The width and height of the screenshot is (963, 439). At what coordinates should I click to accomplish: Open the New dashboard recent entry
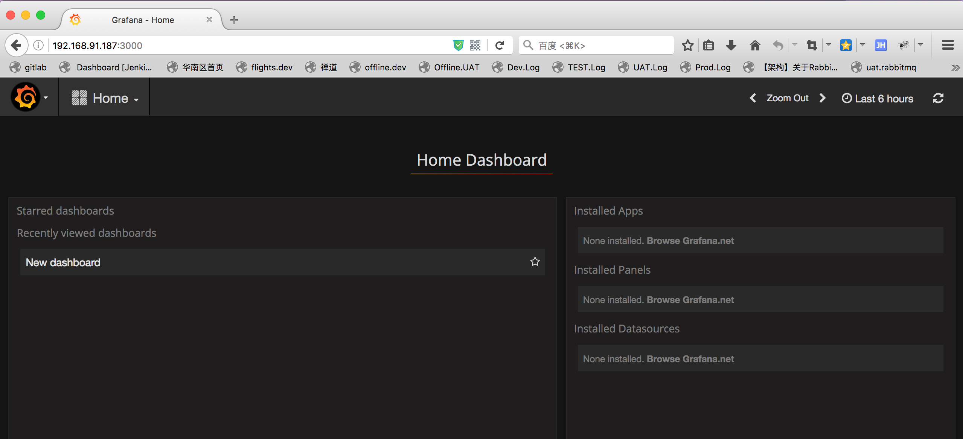click(x=63, y=262)
